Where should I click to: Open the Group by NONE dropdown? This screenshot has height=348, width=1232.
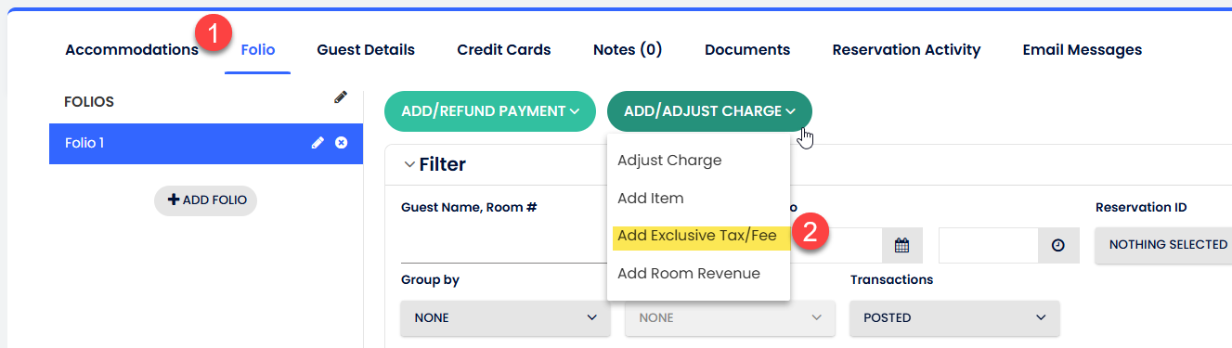[506, 317]
